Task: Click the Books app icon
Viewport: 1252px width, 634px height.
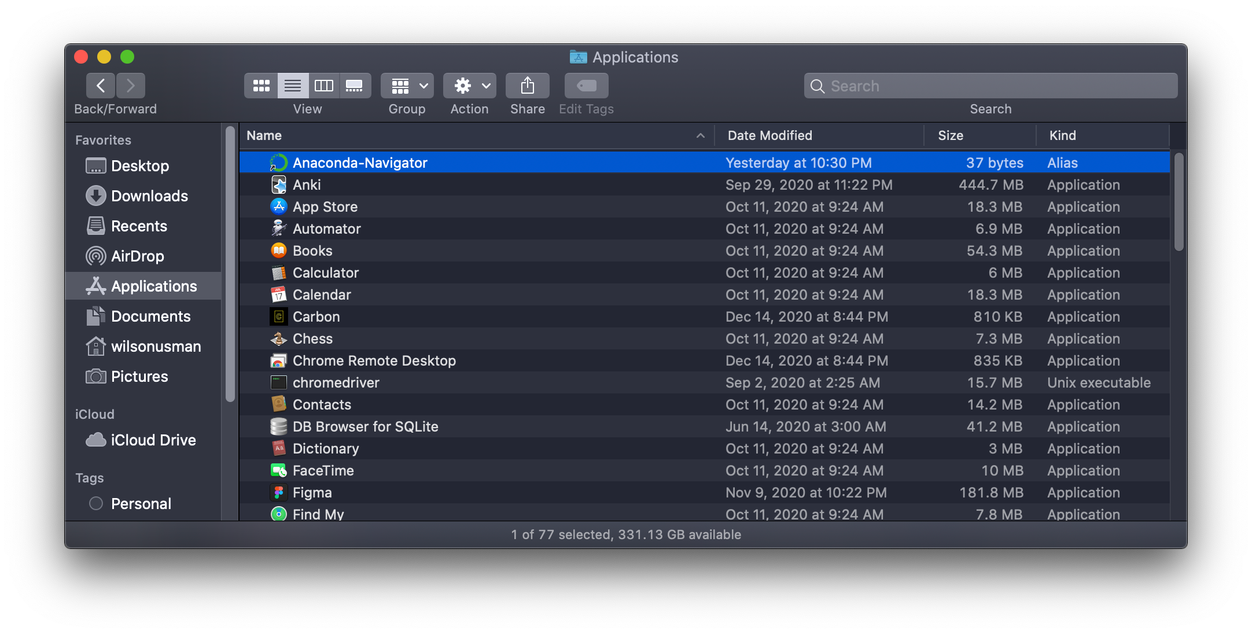Action: click(x=279, y=250)
